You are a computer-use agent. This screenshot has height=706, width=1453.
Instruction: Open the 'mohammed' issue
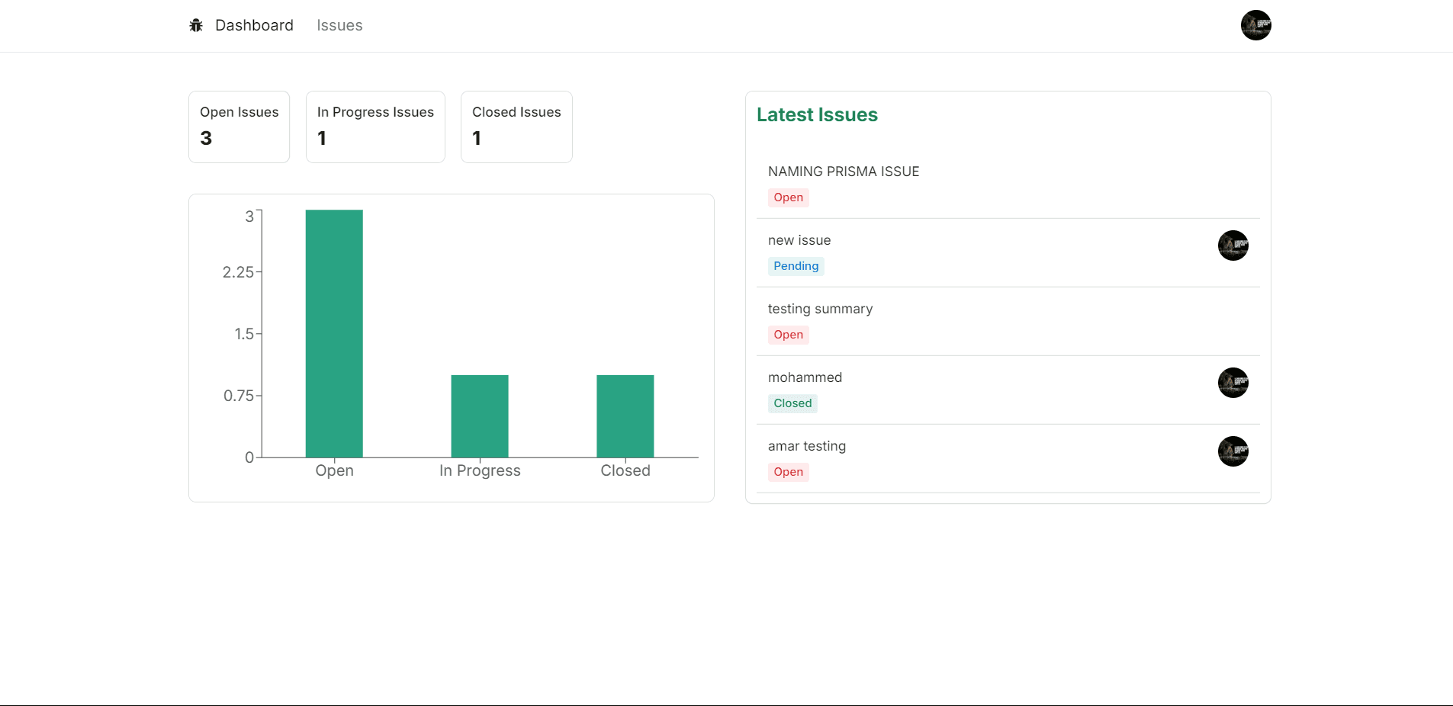[805, 377]
